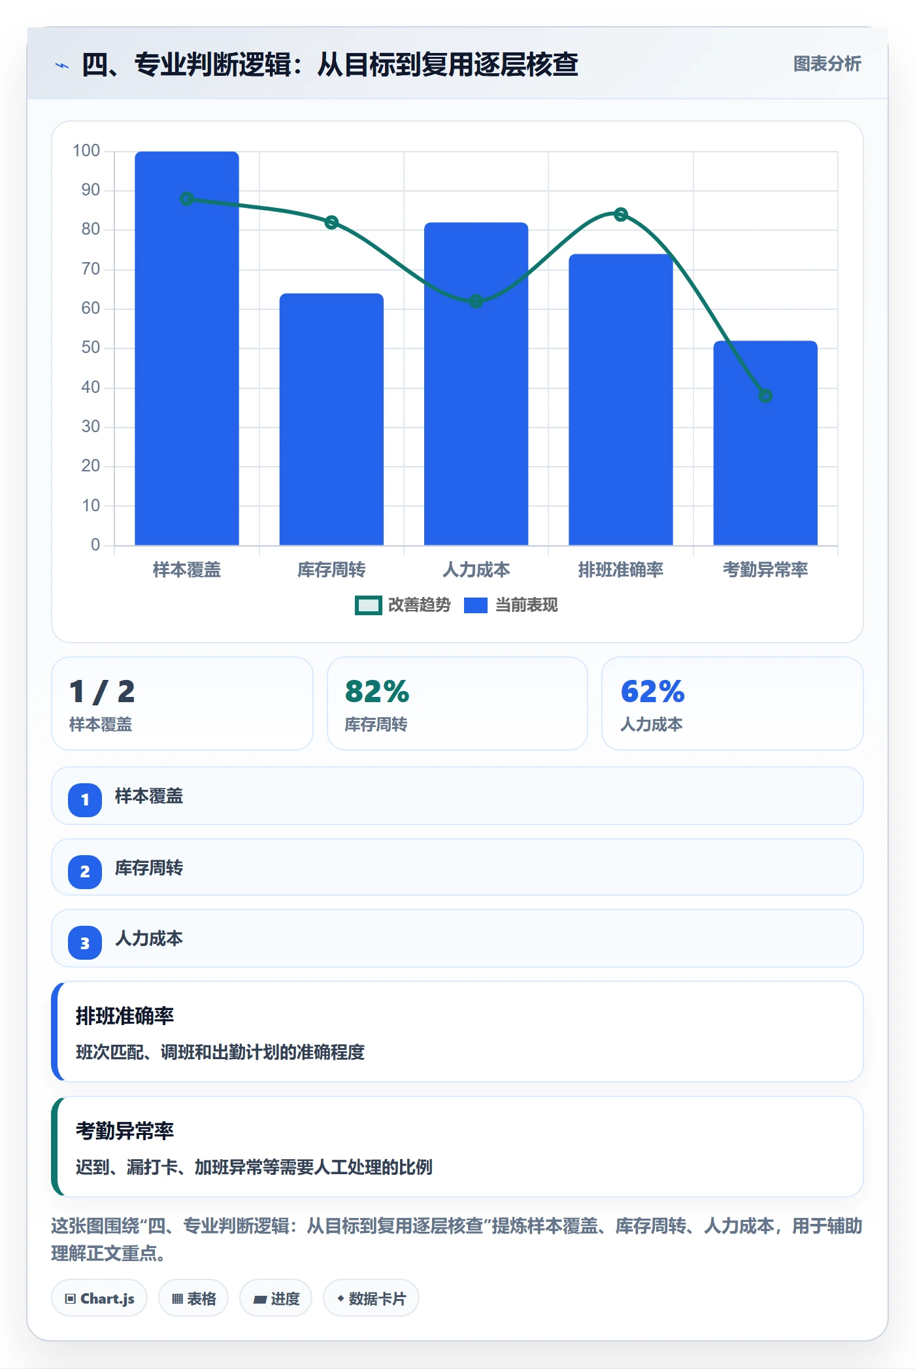
Task: Click the 考勤异常率 x-axis label
Action: coord(765,570)
